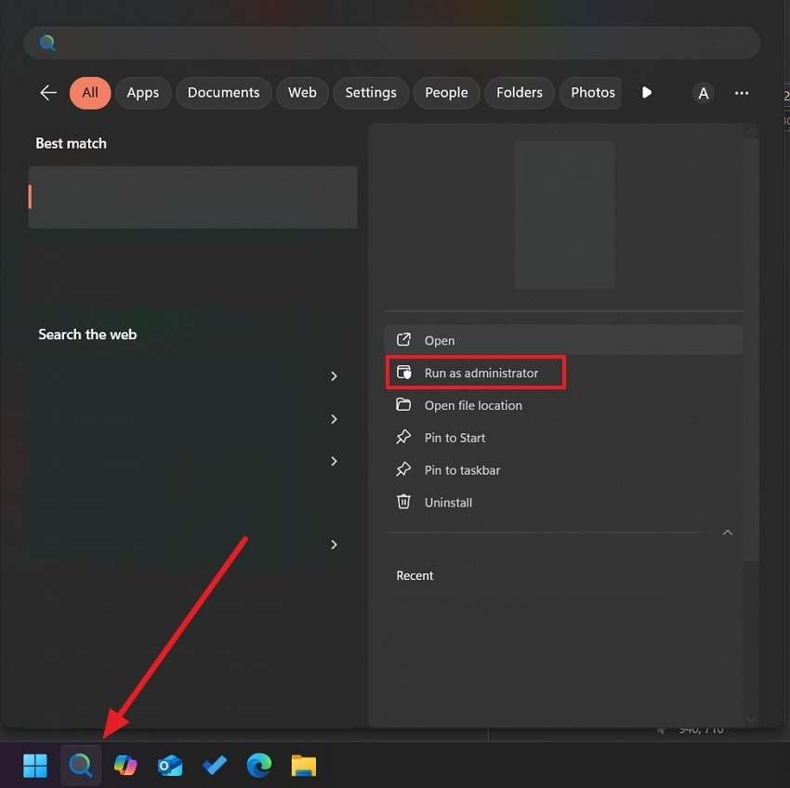Switch to the People filter tab
Viewport: 790px width, 788px height.
point(446,93)
